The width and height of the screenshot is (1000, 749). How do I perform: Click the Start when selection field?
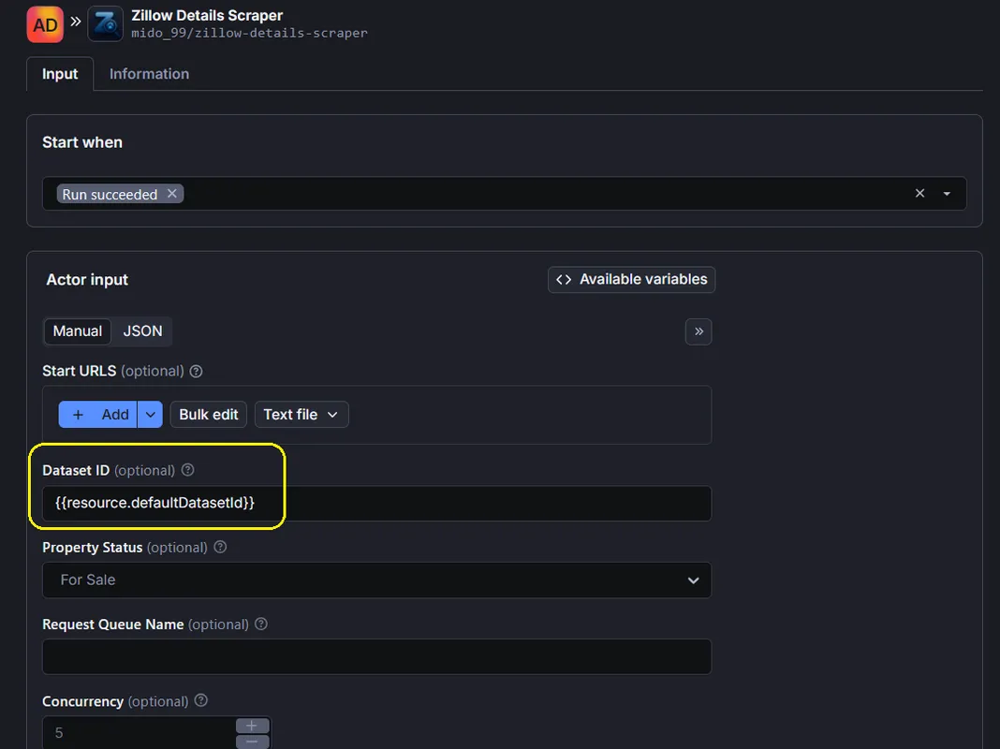(x=504, y=193)
